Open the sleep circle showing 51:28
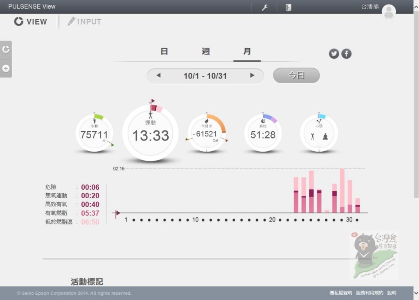419x300 pixels. pos(263,133)
